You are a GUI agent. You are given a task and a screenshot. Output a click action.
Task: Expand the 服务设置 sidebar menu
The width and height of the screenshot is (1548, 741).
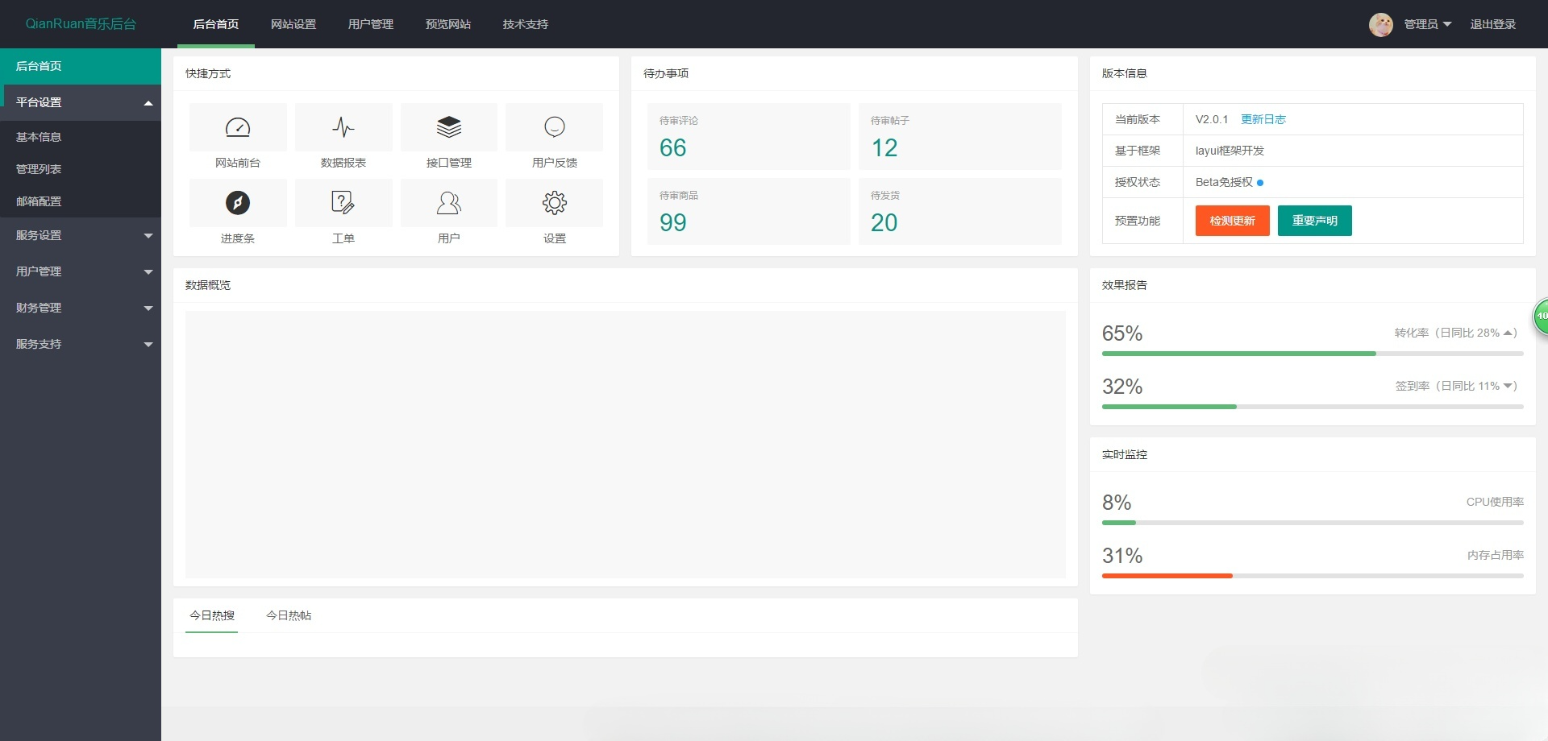click(81, 235)
